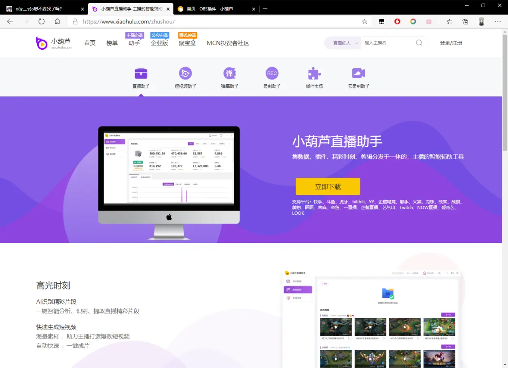This screenshot has height=368, width=508.
Task: Click the 主播必备 badge
Action: [135, 35]
